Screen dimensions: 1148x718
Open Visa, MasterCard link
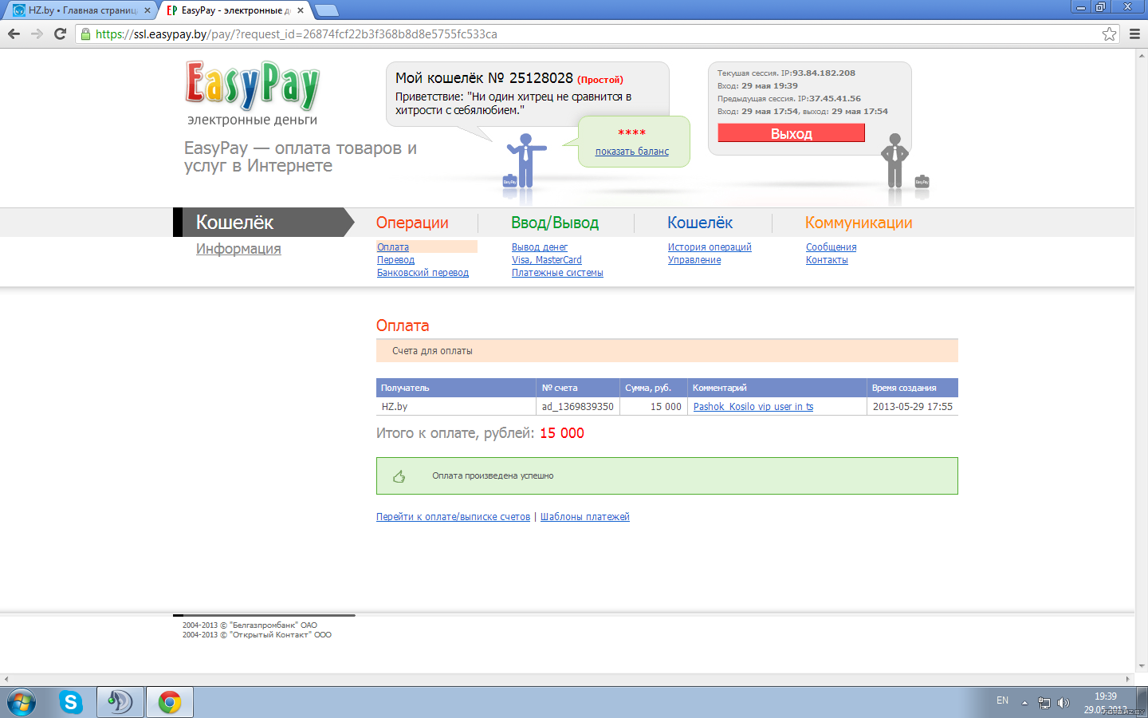pos(547,260)
